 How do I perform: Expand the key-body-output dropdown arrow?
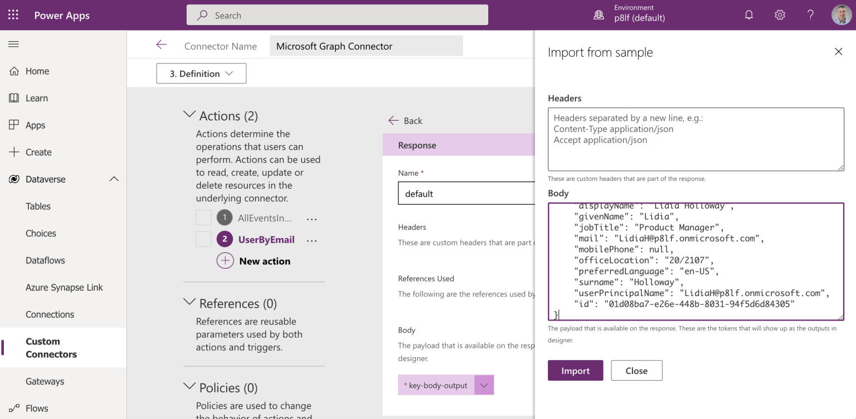(484, 385)
